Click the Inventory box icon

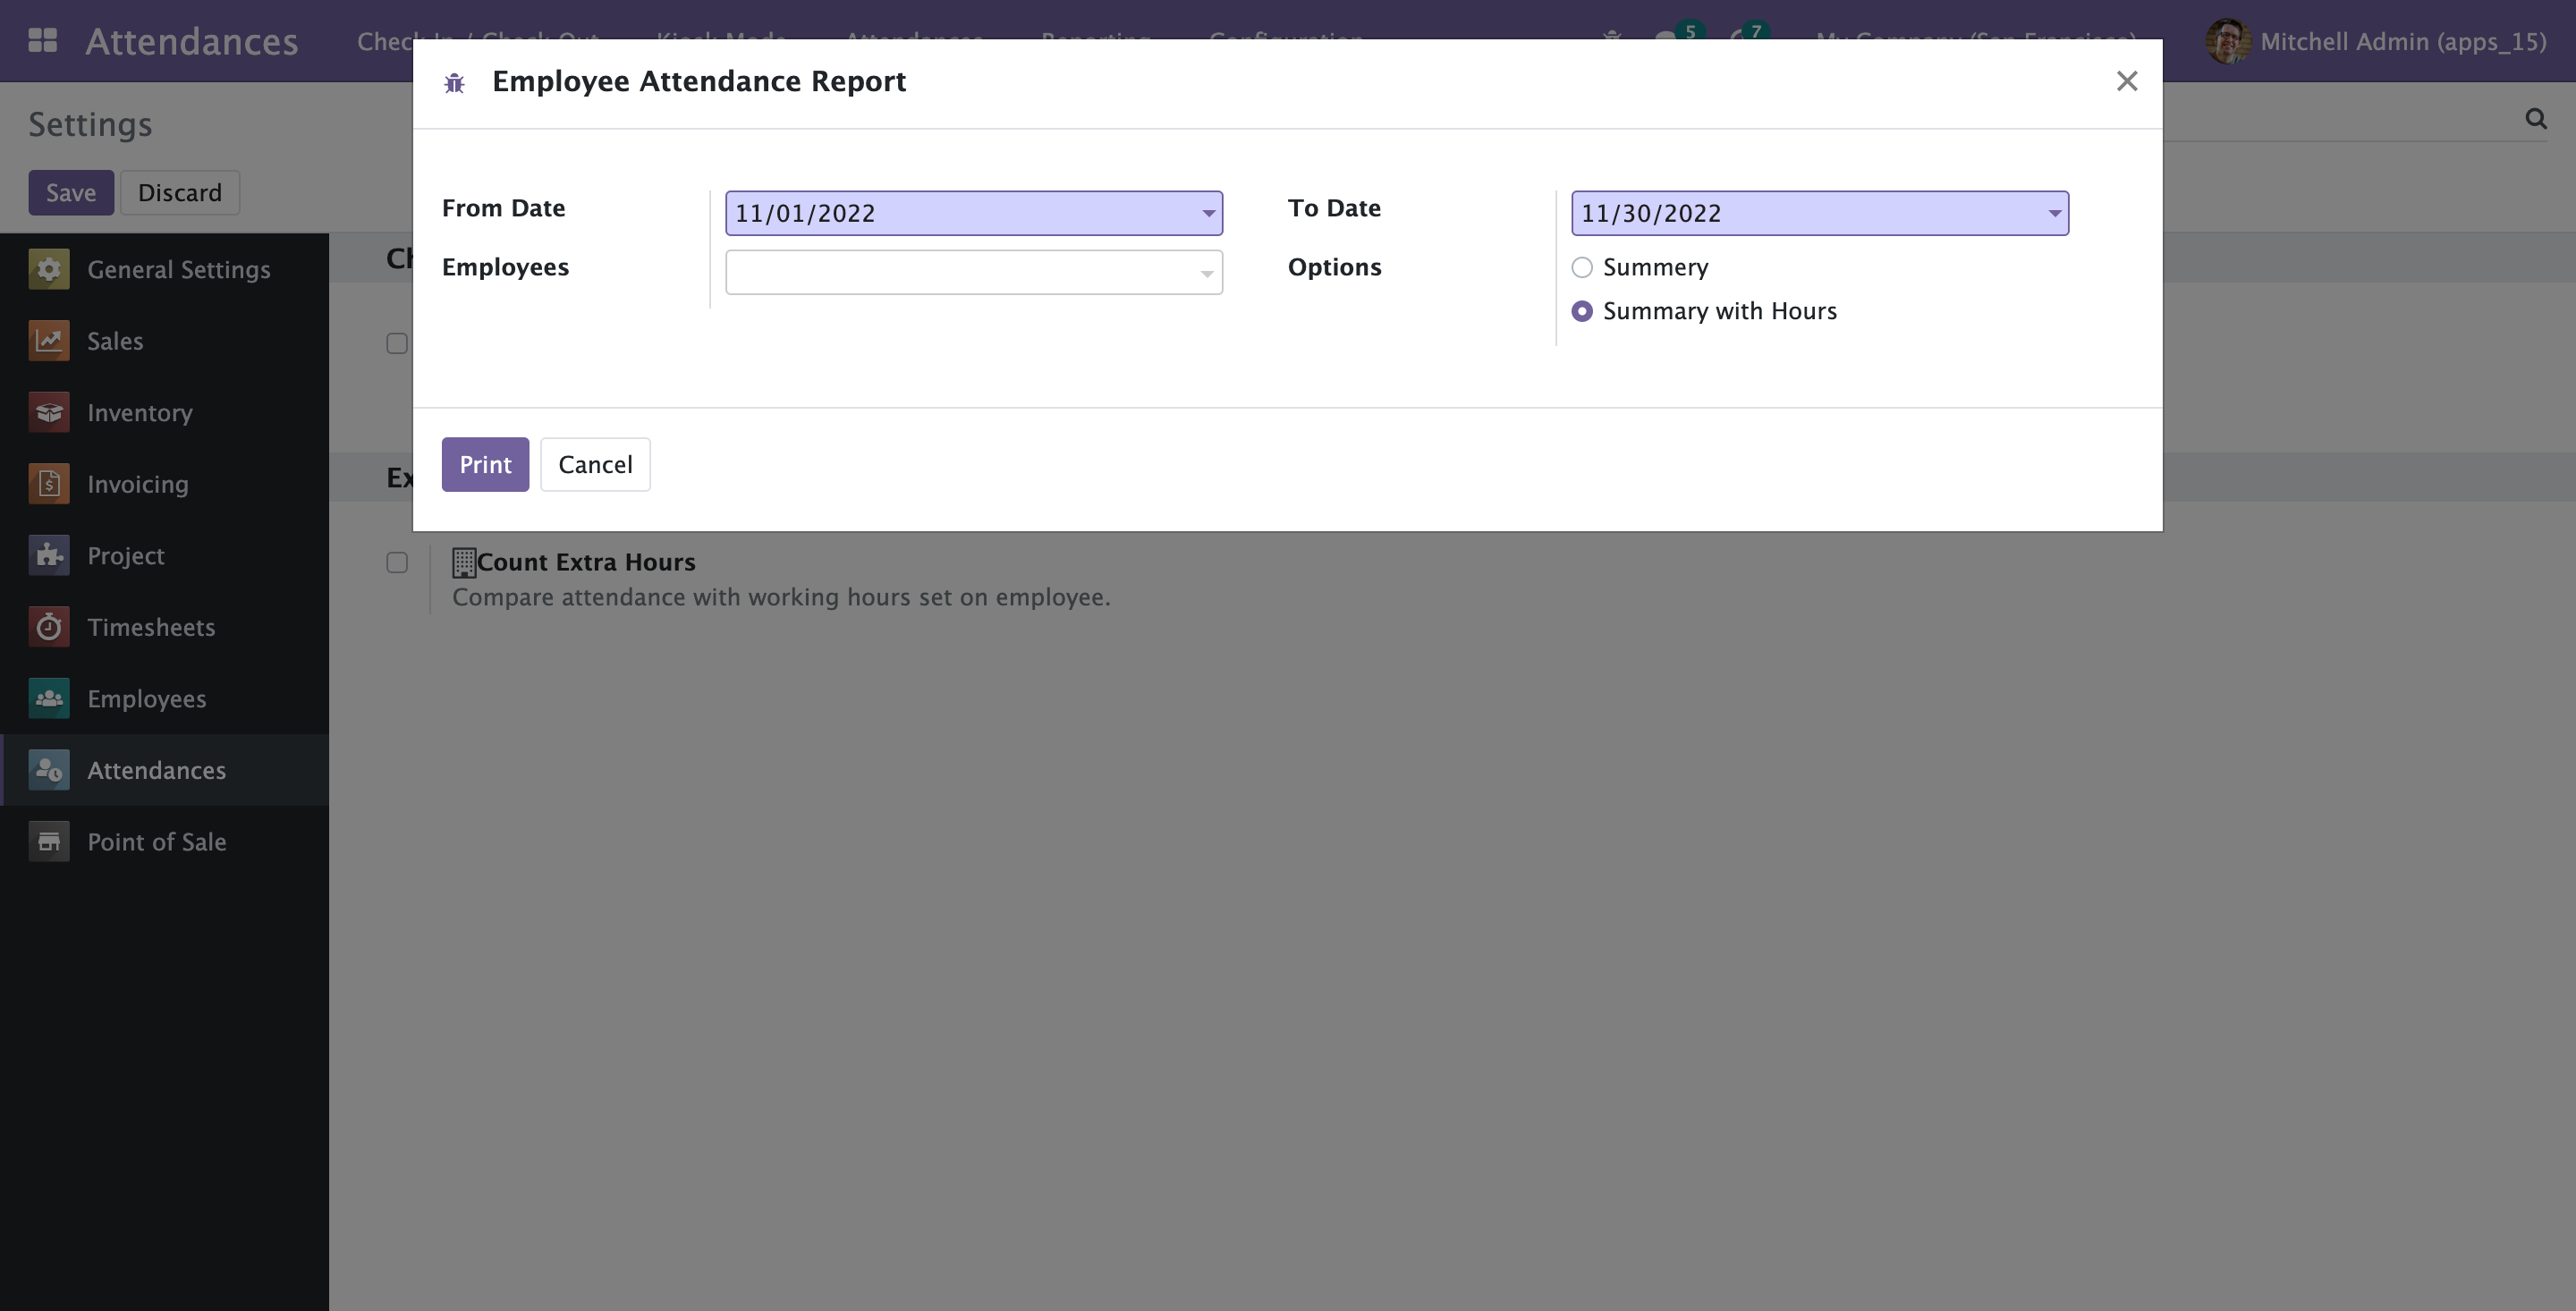pyautogui.click(x=49, y=412)
